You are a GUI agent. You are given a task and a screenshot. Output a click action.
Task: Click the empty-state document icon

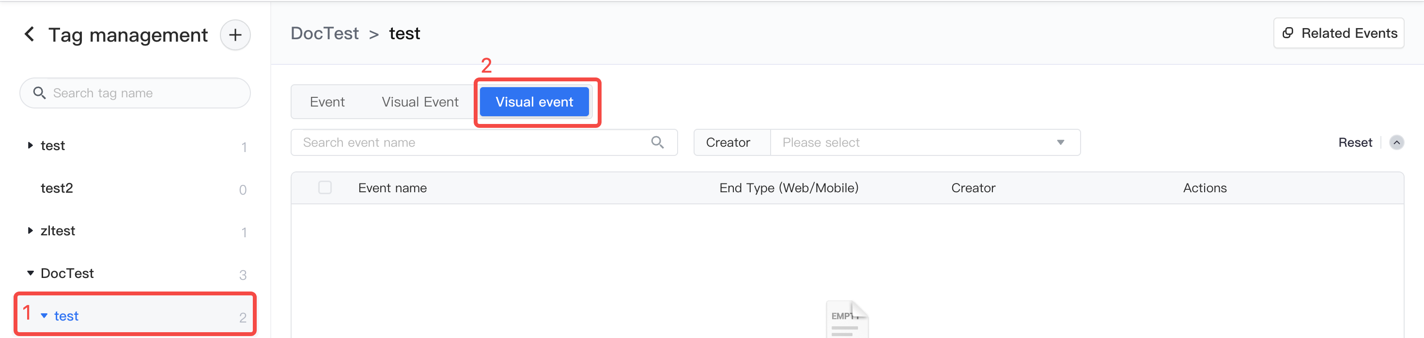(847, 319)
